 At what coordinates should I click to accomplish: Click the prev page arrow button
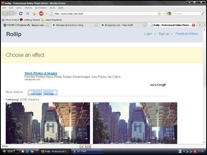35,92
